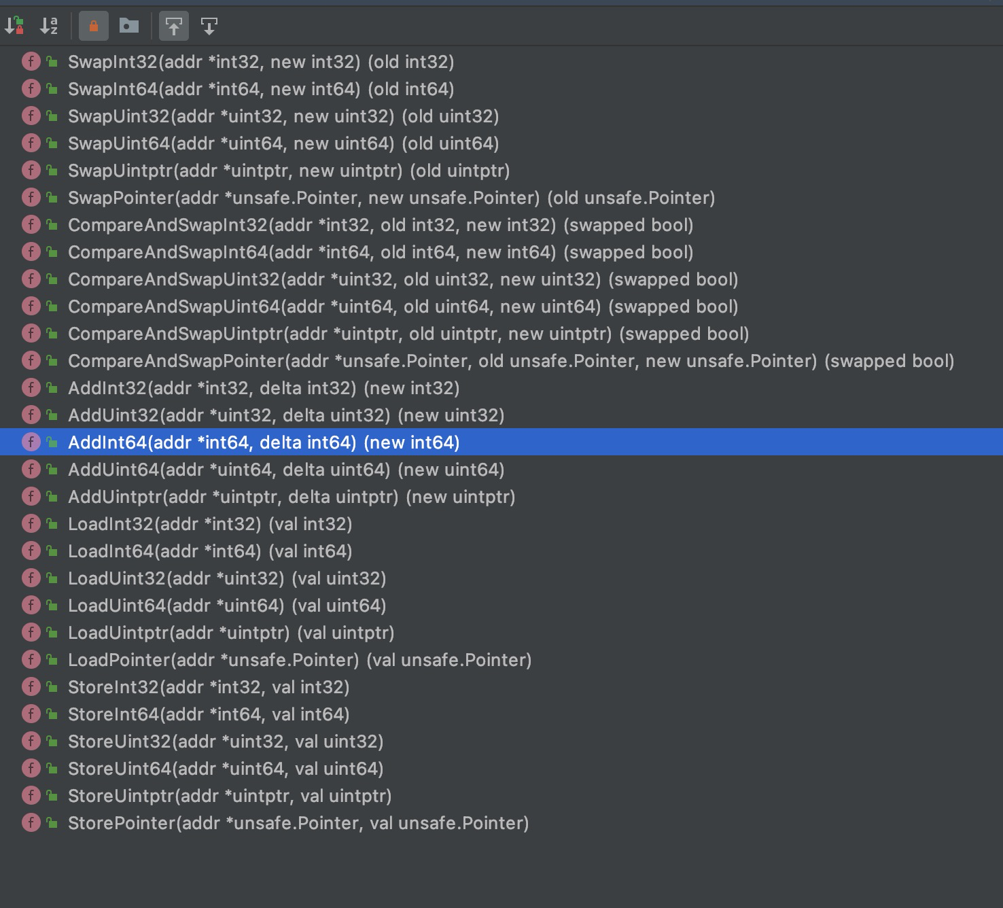Click function icon of AddUint64 row

[x=31, y=470]
